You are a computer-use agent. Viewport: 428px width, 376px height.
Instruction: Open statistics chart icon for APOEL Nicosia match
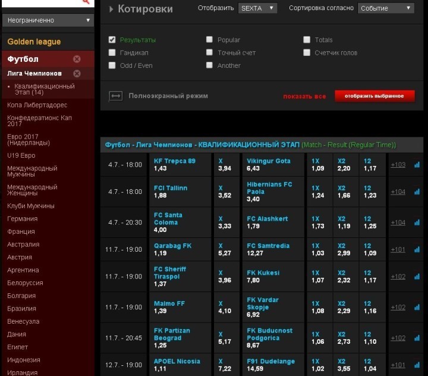[417, 365]
